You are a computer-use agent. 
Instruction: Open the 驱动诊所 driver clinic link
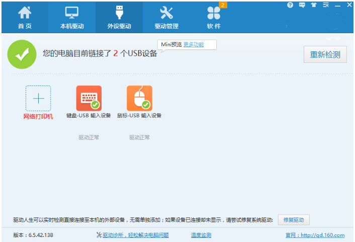(133, 235)
